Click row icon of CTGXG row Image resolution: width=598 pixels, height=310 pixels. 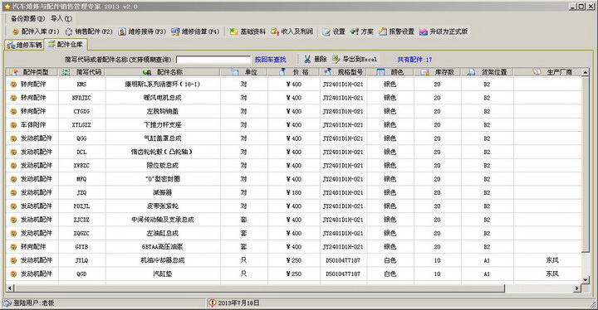click(x=14, y=111)
